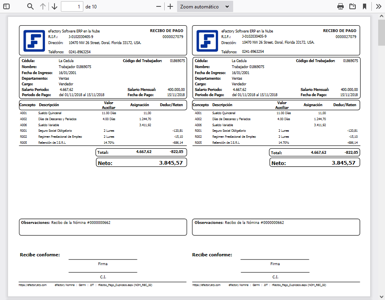
Task: Click the Observaciones box on the right receipt
Action: (x=276, y=227)
